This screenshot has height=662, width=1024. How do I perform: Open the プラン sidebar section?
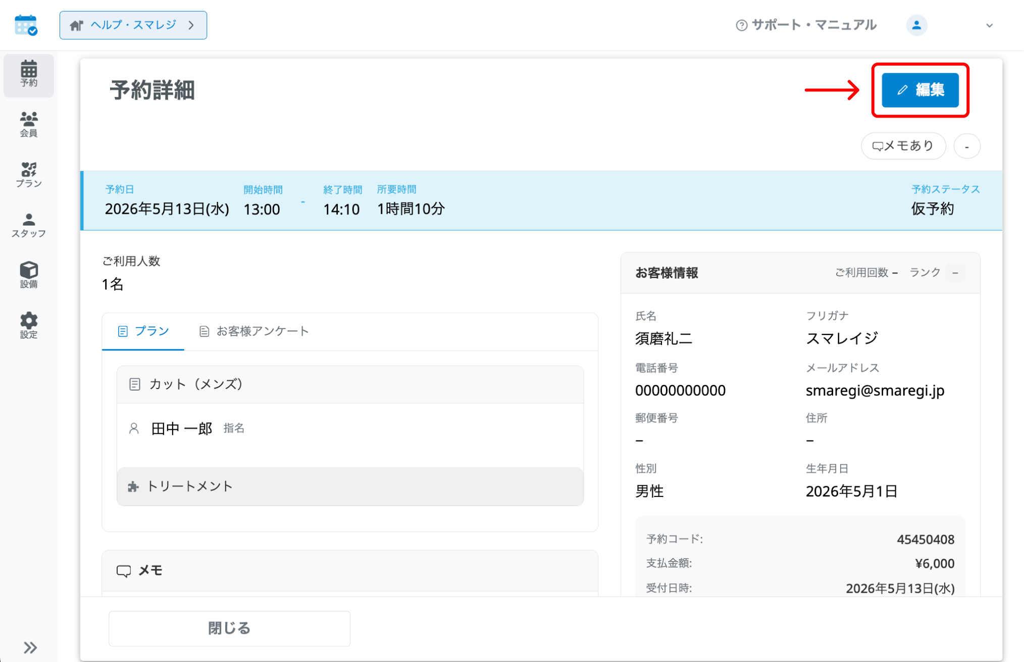pos(29,175)
